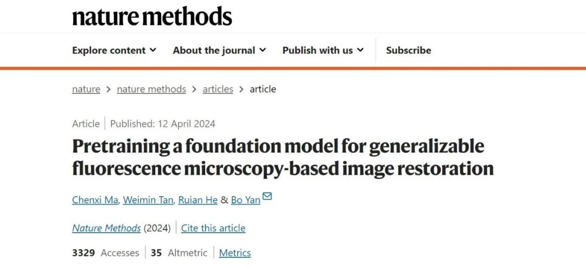Image resolution: width=586 pixels, height=267 pixels.
Task: Click Cite this article link
Action: click(x=213, y=228)
